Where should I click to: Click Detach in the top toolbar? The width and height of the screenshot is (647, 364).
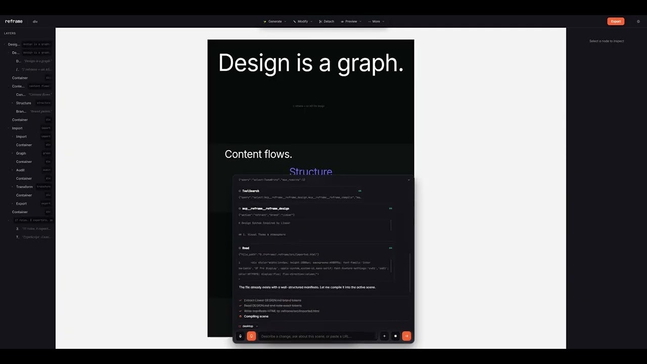[x=329, y=21]
